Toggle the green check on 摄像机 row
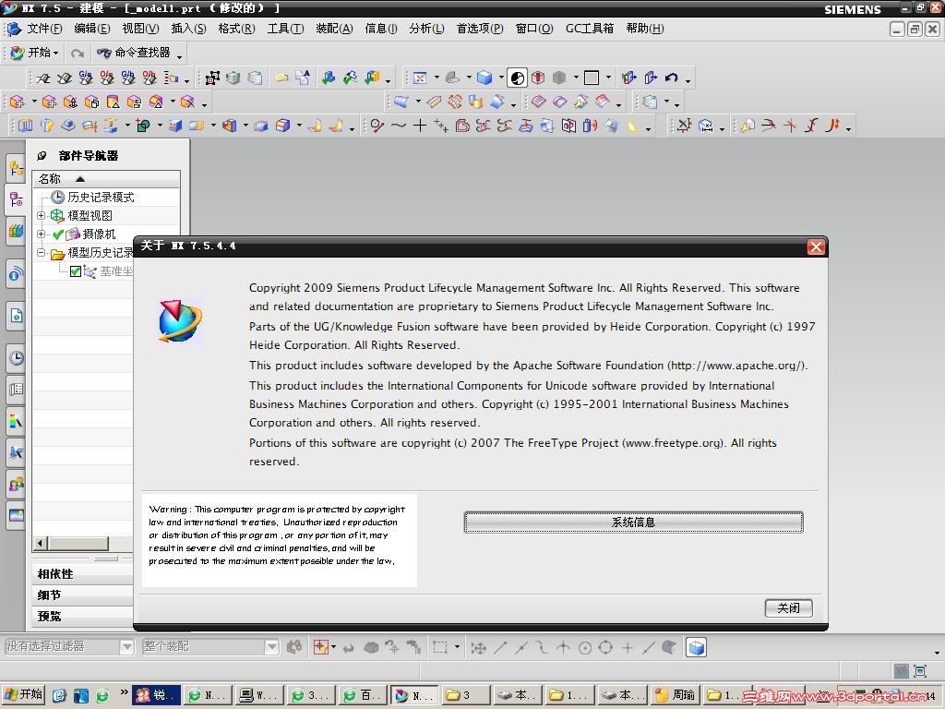Image resolution: width=945 pixels, height=709 pixels. click(58, 234)
